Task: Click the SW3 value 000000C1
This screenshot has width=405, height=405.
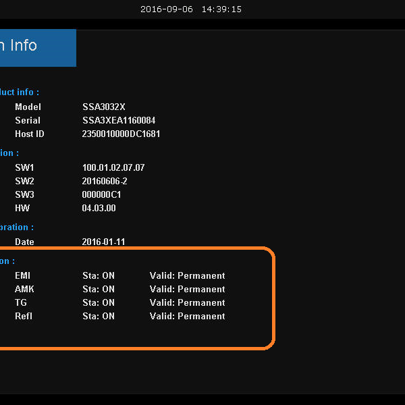Action: tap(102, 194)
